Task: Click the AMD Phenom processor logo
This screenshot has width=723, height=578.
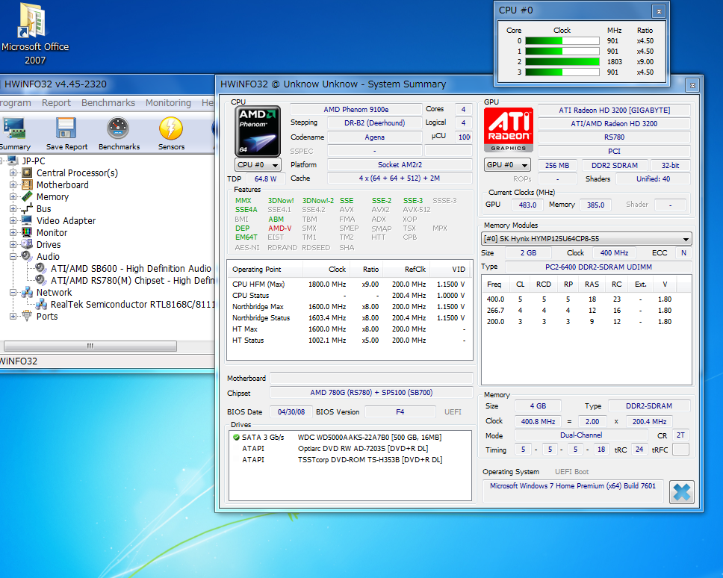Action: (258, 131)
